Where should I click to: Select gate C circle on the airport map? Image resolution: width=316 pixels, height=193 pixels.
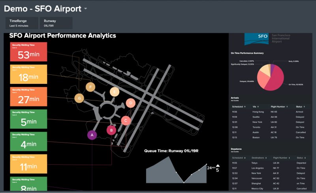pos(126,121)
